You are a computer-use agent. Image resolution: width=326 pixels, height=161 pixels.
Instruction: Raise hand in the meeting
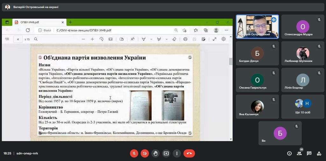pyautogui.click(x=155, y=153)
